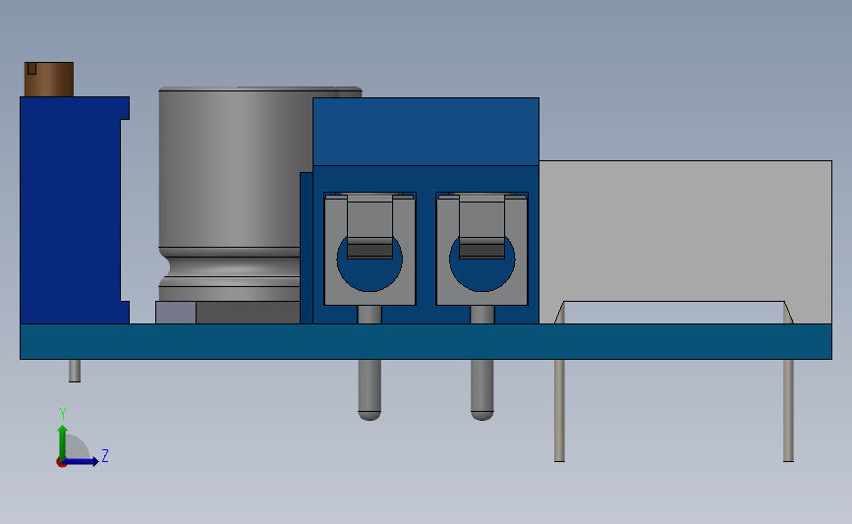
Task: Click the left terminal block screw clamp
Action: (369, 249)
